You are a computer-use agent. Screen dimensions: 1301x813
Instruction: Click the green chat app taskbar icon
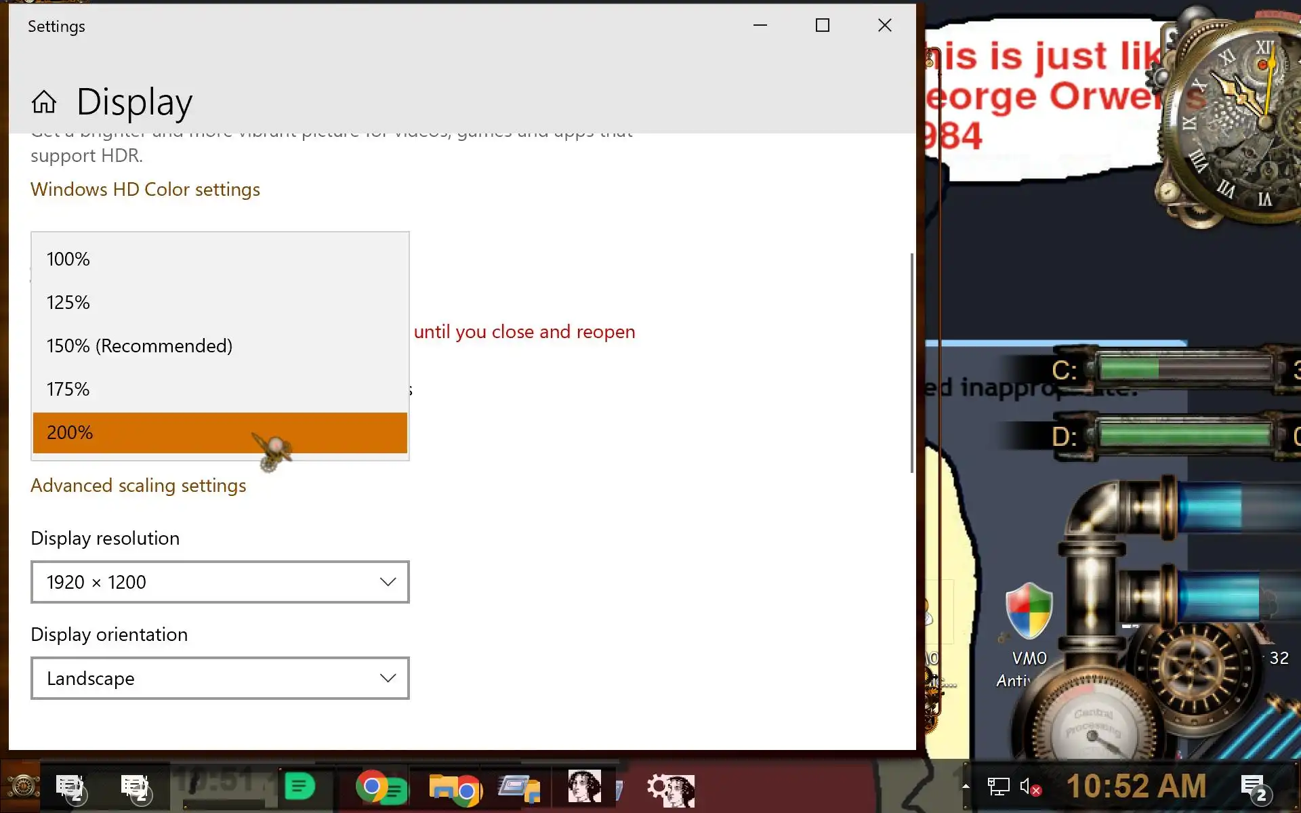coord(300,787)
